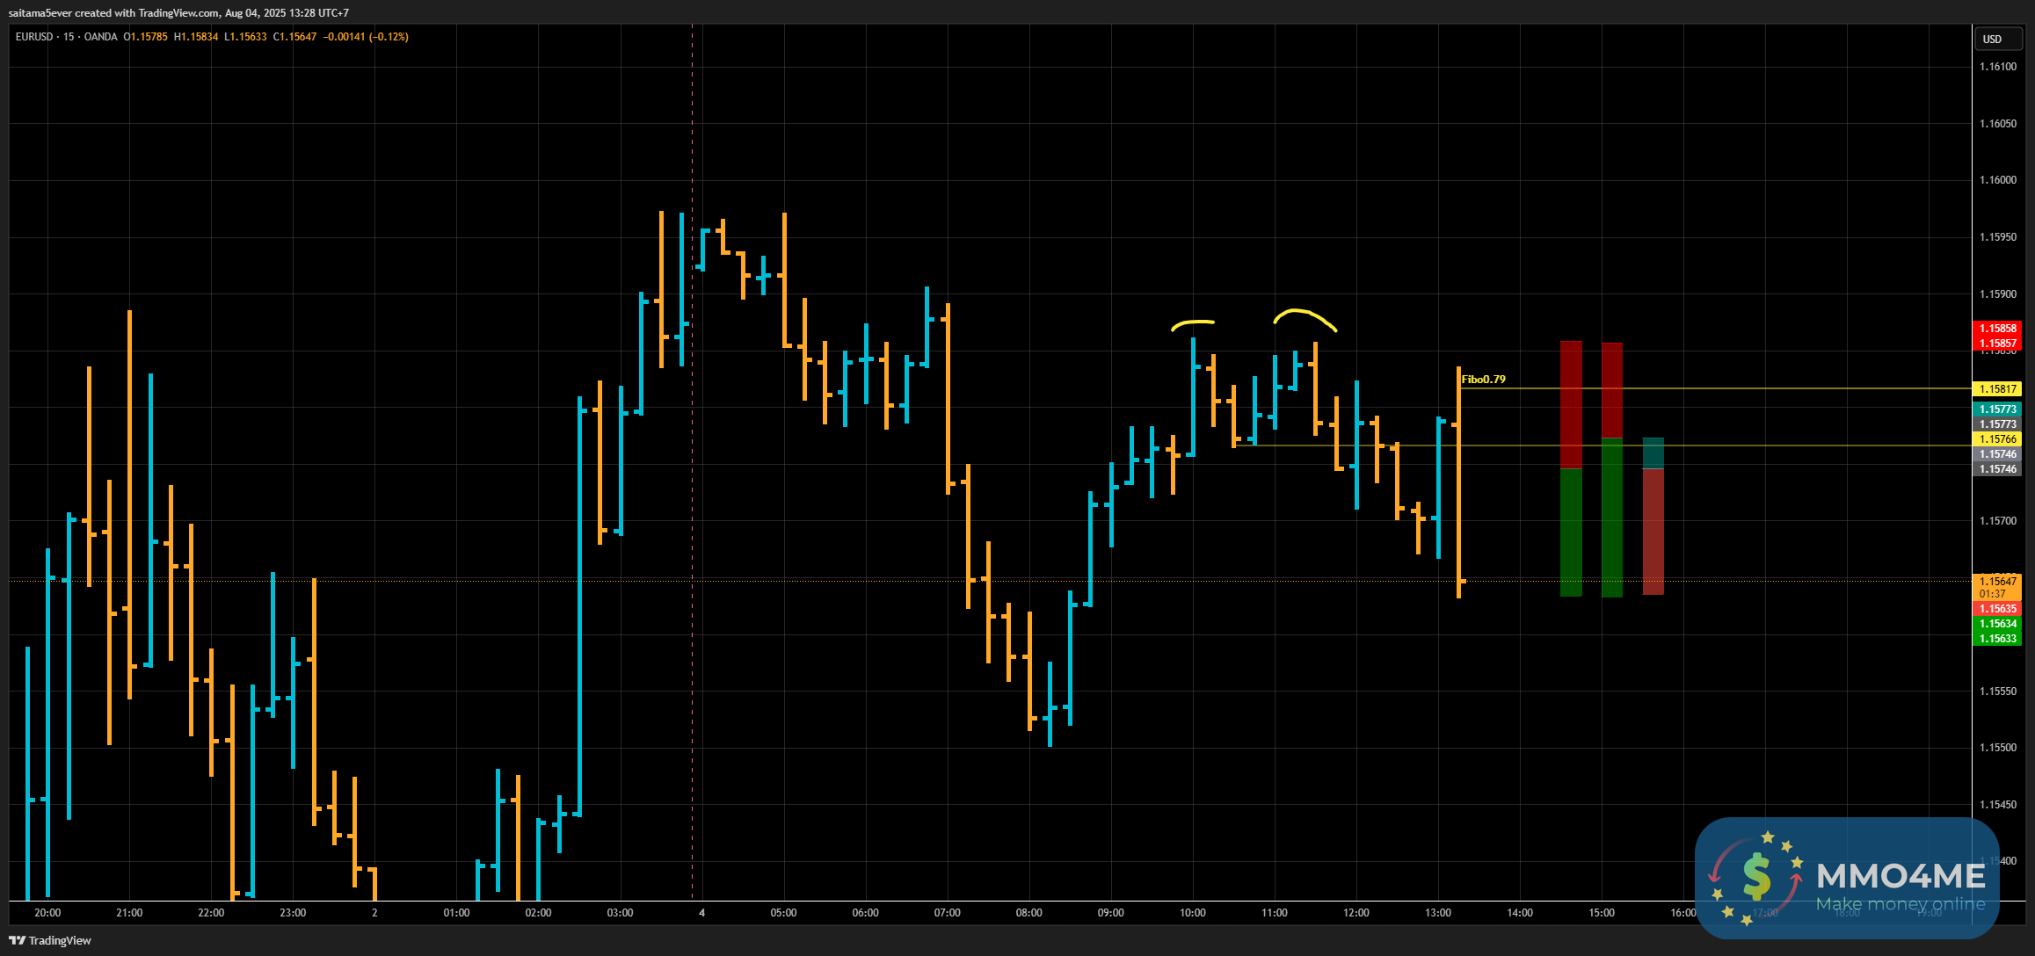Click the EURUSD symbol title
The height and width of the screenshot is (956, 2035).
[34, 37]
